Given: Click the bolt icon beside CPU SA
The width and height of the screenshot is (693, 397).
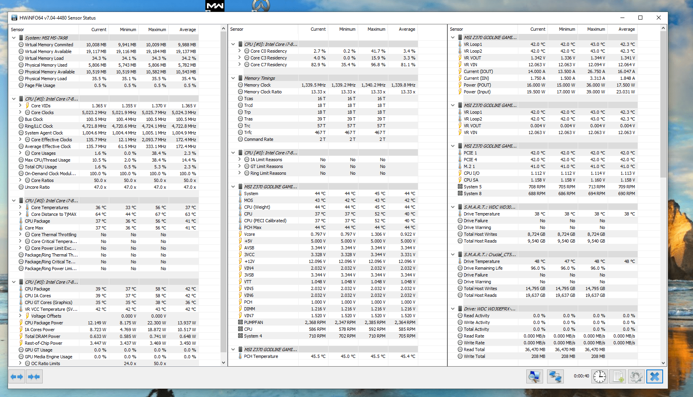Looking at the screenshot, I should pos(460,180).
